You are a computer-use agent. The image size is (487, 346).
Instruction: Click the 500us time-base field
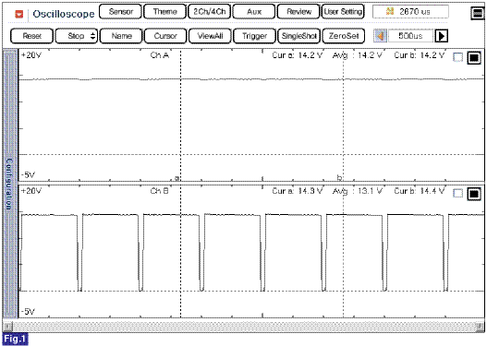tap(410, 36)
